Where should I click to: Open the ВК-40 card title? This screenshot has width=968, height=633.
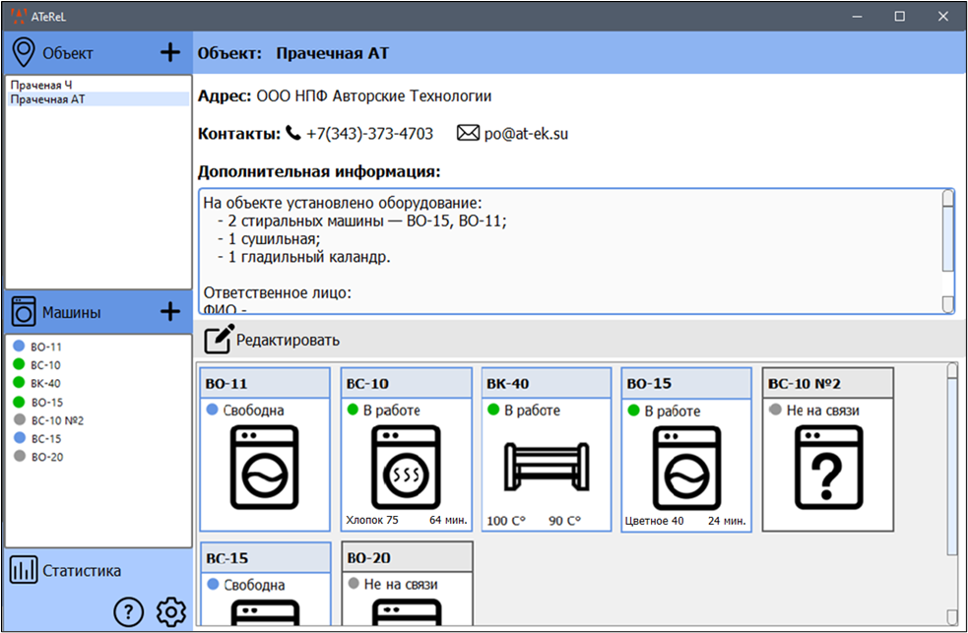[x=508, y=384]
